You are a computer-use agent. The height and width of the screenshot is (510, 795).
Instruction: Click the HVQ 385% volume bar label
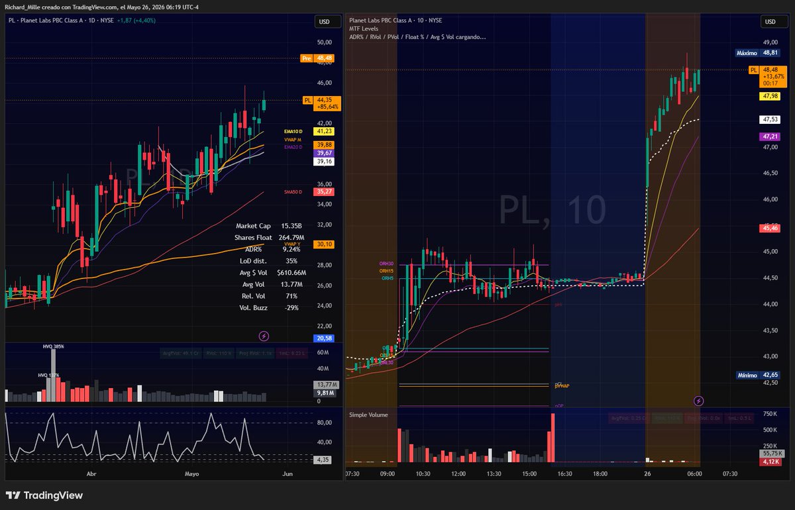pyautogui.click(x=54, y=346)
